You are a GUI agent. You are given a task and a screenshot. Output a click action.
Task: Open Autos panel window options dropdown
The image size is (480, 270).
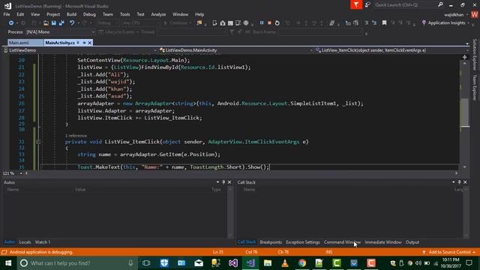(x=217, y=182)
